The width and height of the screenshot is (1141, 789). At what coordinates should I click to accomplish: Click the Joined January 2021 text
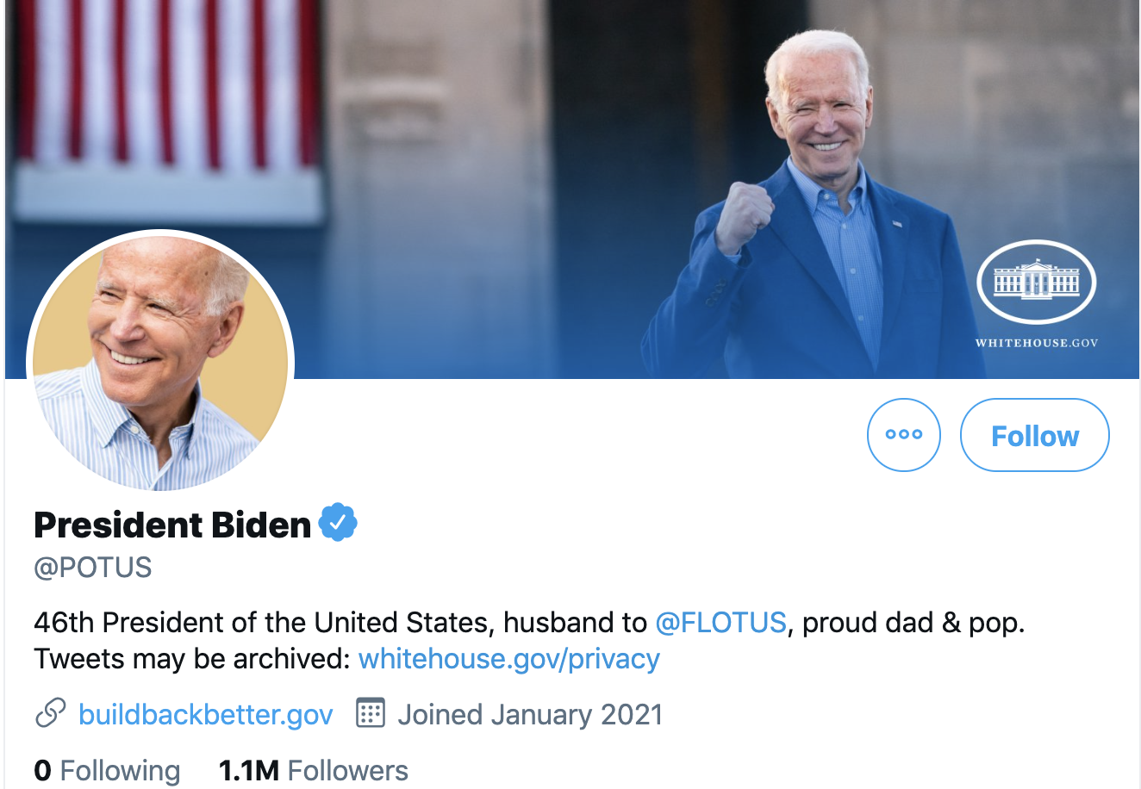(x=529, y=715)
